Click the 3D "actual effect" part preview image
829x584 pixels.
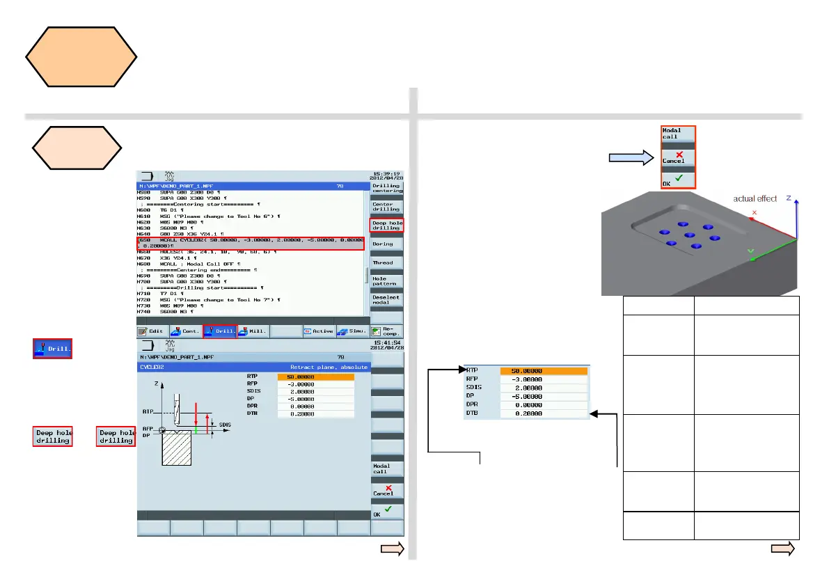(699, 243)
